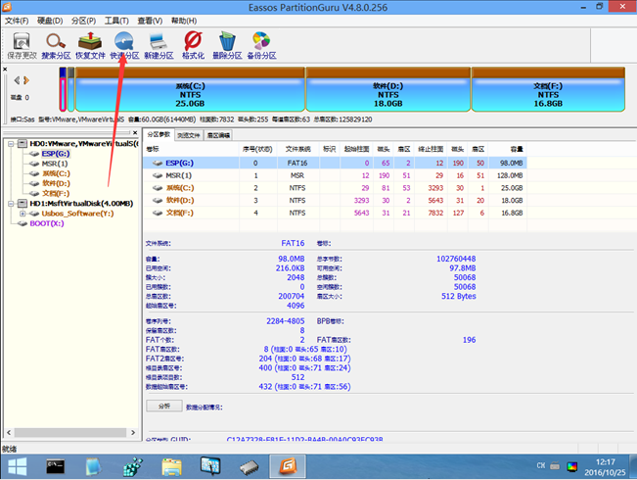The width and height of the screenshot is (637, 480).
Task: Click the PartitionGuru taskbar icon
Action: click(288, 466)
